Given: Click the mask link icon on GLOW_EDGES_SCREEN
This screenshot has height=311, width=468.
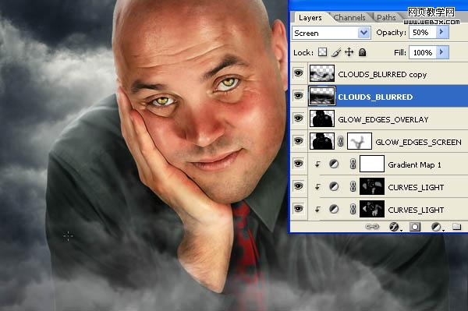Looking at the screenshot, I should pos(341,141).
